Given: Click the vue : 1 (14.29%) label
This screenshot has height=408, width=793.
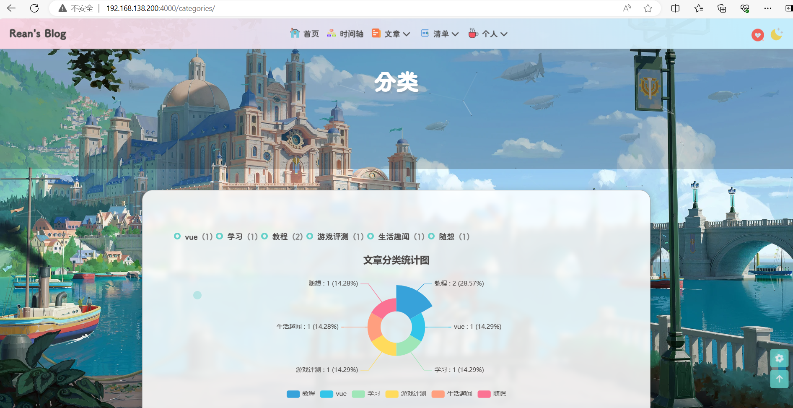Looking at the screenshot, I should [x=477, y=327].
